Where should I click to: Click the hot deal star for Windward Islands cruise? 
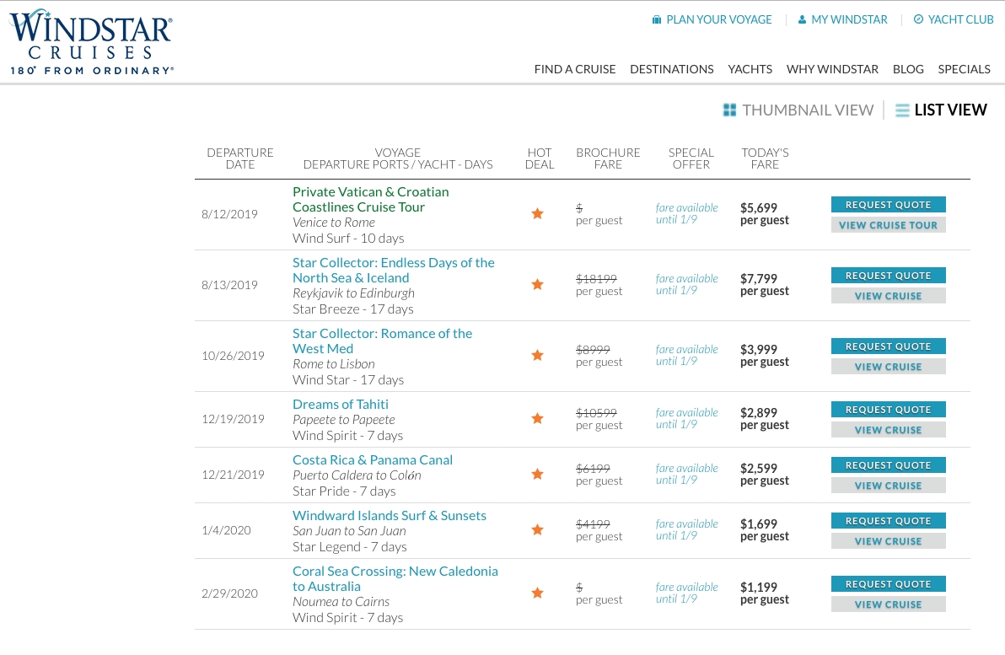(538, 530)
